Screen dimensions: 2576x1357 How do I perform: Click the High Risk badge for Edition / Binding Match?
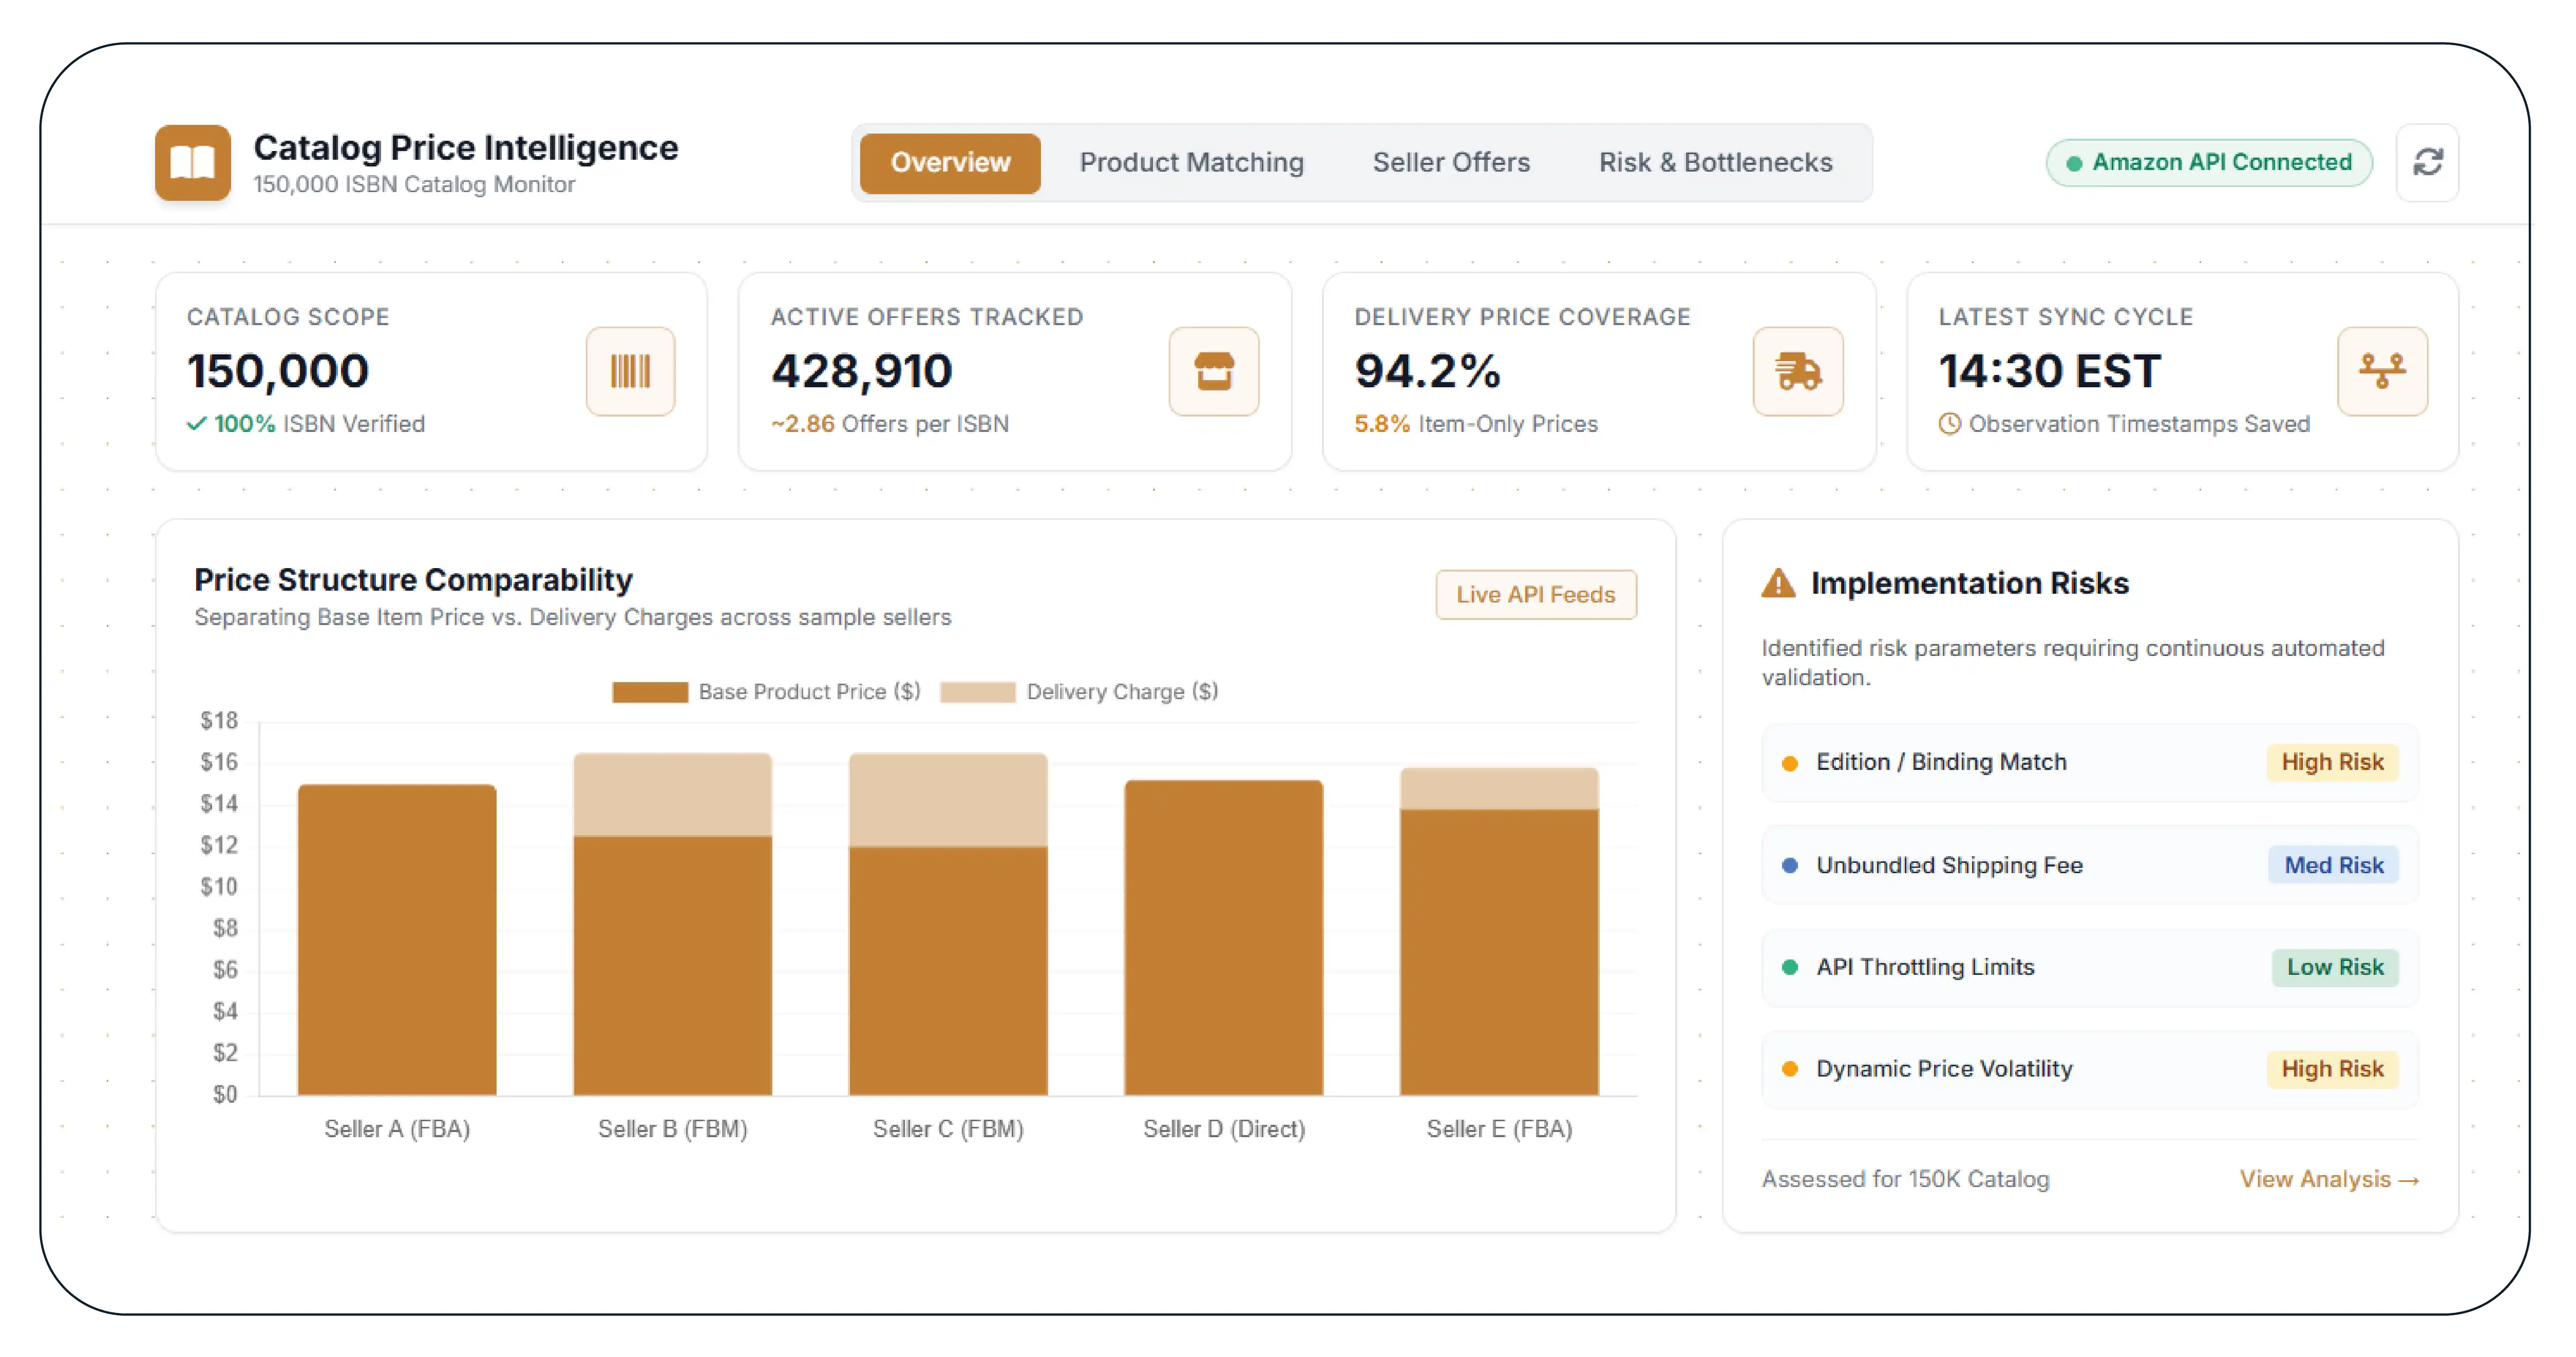2332,763
